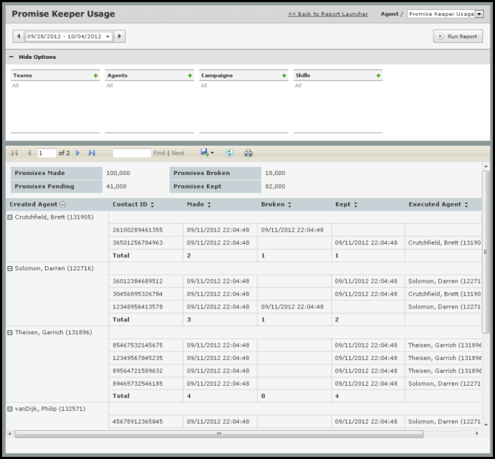This screenshot has height=459, width=495.
Task: Click the Run Report button
Action: click(x=458, y=36)
